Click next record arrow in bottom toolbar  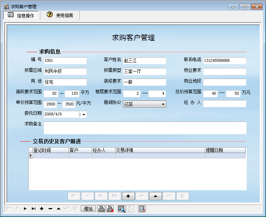pos(25,208)
